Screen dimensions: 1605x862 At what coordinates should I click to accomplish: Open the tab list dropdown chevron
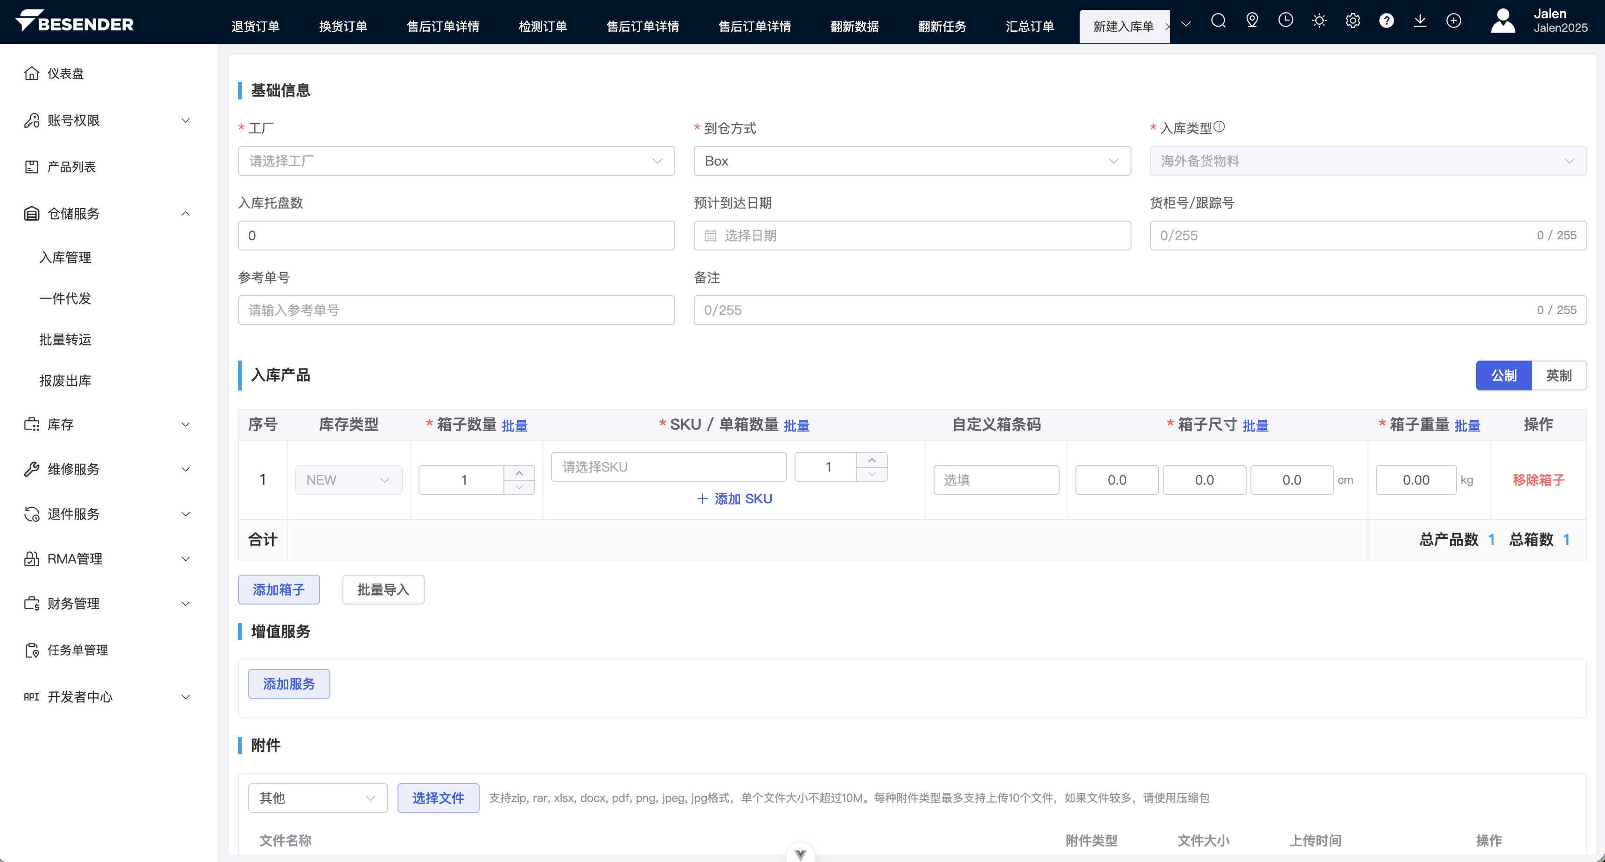coord(1186,25)
